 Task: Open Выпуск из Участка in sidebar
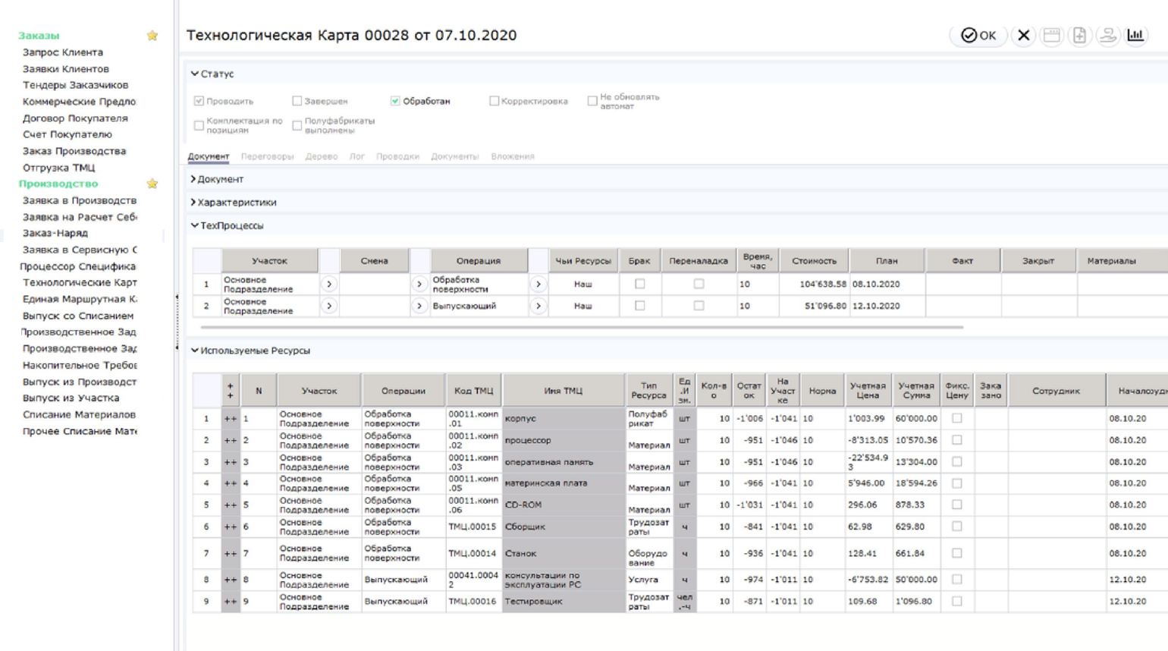71,398
